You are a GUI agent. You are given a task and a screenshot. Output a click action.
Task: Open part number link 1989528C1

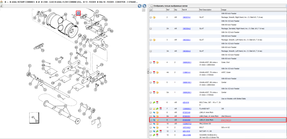187,62
